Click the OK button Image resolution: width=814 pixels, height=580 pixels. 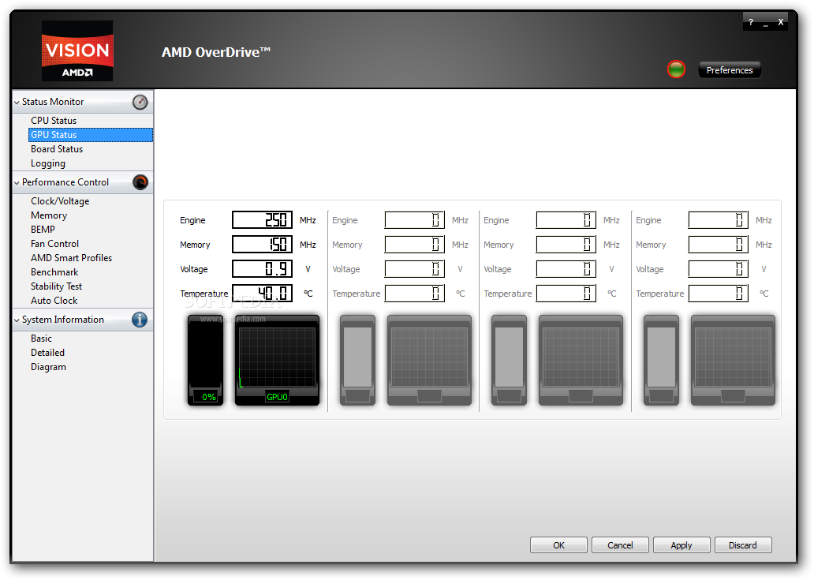558,545
